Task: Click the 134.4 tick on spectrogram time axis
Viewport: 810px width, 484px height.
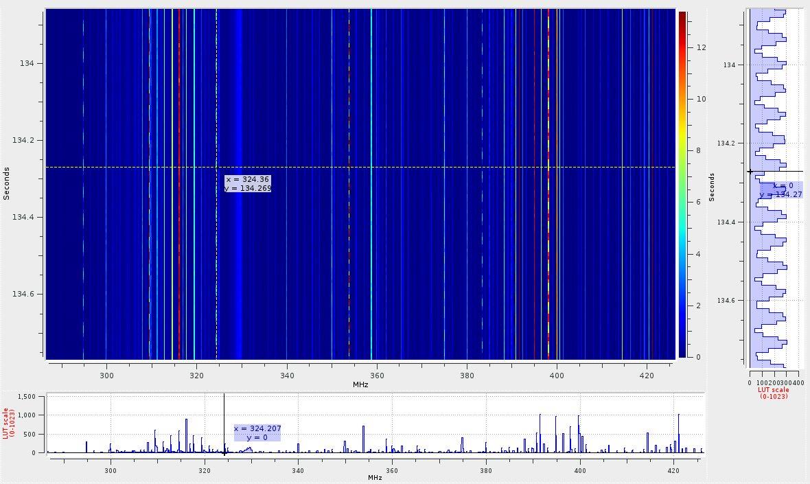Action: (23, 217)
